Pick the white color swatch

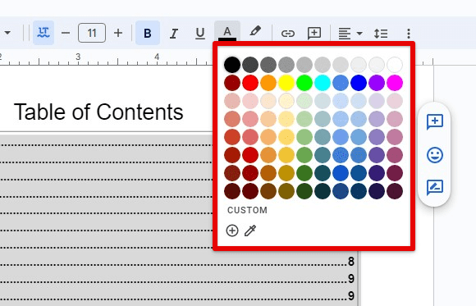click(395, 65)
